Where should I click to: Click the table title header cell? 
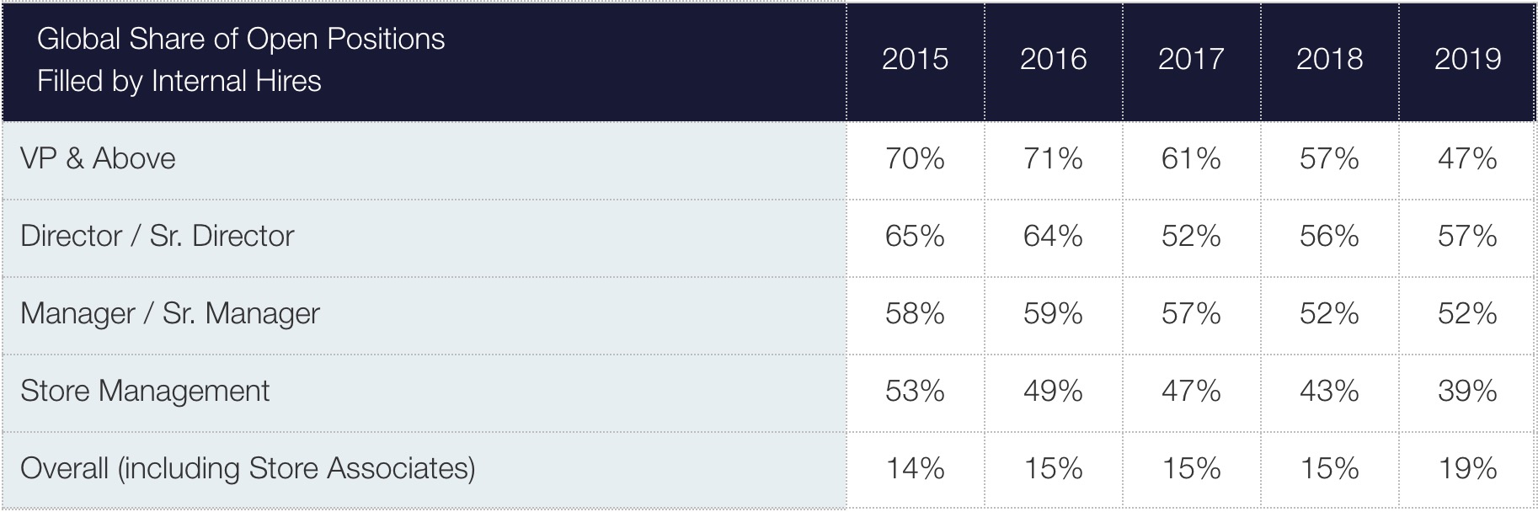pos(241,60)
